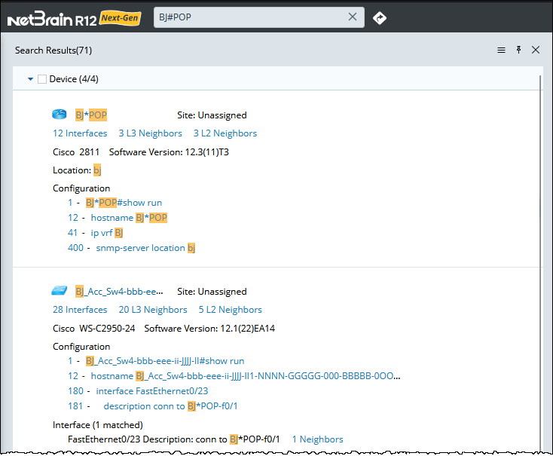The width and height of the screenshot is (553, 456).
Task: Clear the BJ#POP search text
Action: 353,17
